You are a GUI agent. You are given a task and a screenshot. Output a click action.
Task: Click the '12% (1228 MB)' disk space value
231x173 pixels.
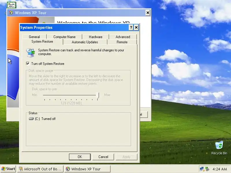(71, 103)
